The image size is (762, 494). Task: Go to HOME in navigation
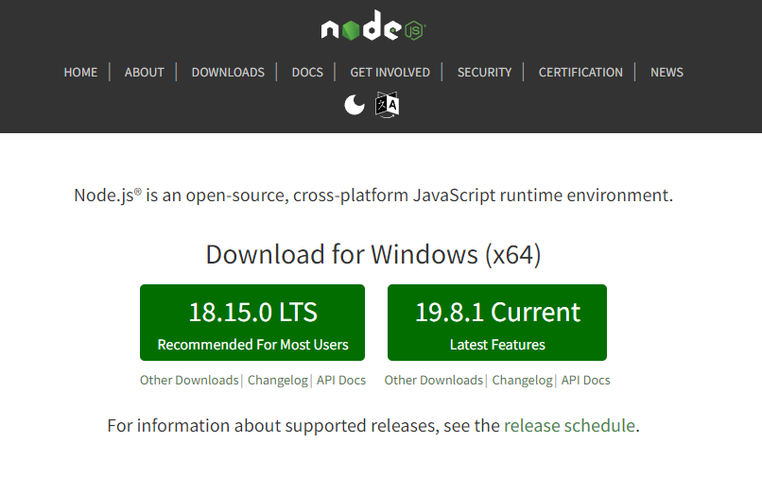tap(80, 73)
